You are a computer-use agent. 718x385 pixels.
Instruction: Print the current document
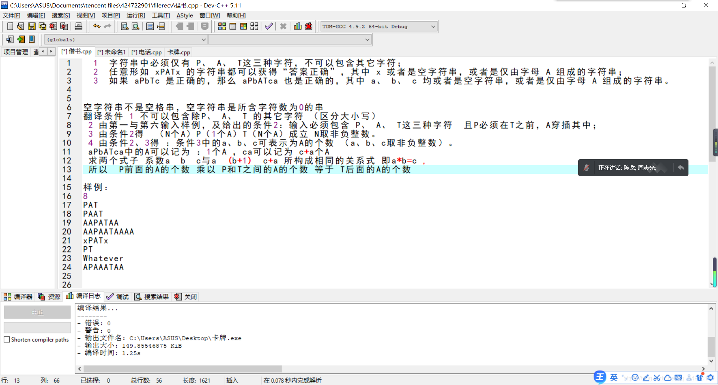click(x=79, y=26)
